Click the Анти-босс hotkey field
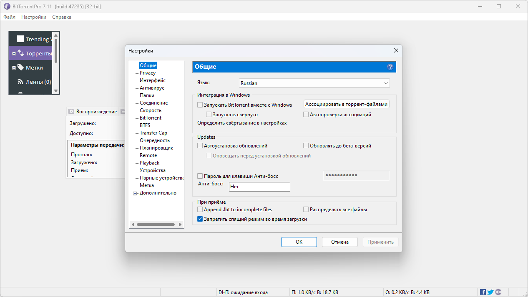Image resolution: width=528 pixels, height=297 pixels. tap(259, 187)
